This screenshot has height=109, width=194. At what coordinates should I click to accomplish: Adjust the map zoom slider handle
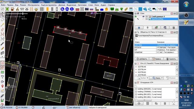(x=23, y=14)
